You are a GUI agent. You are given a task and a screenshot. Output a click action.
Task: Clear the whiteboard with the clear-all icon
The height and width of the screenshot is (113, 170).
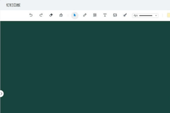click(61, 15)
